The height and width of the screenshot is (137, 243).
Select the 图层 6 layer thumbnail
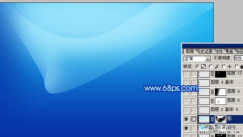[204, 101]
